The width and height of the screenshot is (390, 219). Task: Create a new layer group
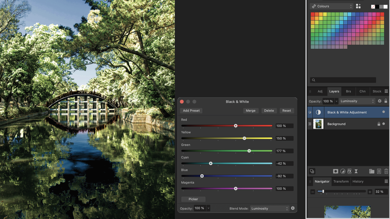pyautogui.click(x=372, y=171)
